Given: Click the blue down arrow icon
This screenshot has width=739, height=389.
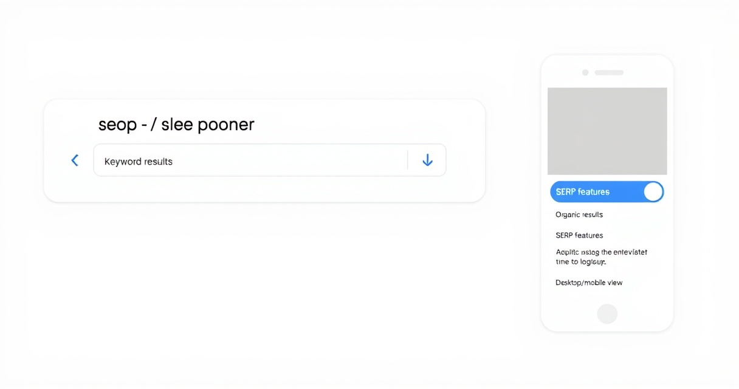Looking at the screenshot, I should pos(427,160).
